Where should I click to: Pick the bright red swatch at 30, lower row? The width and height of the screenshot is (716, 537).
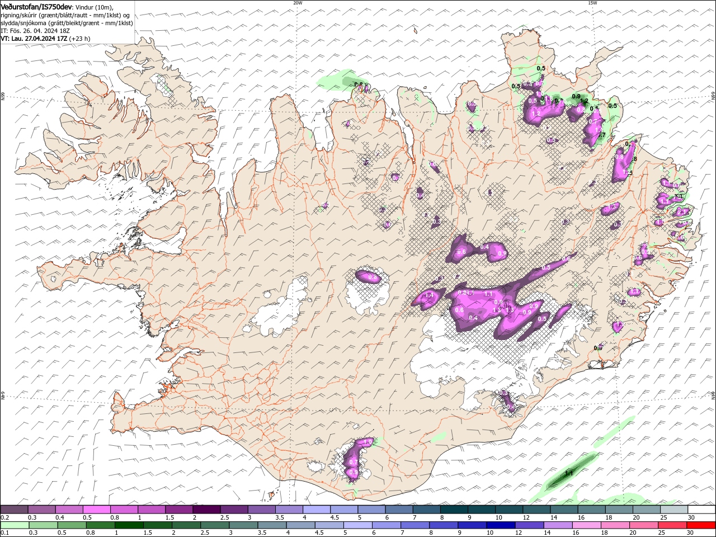(x=700, y=525)
